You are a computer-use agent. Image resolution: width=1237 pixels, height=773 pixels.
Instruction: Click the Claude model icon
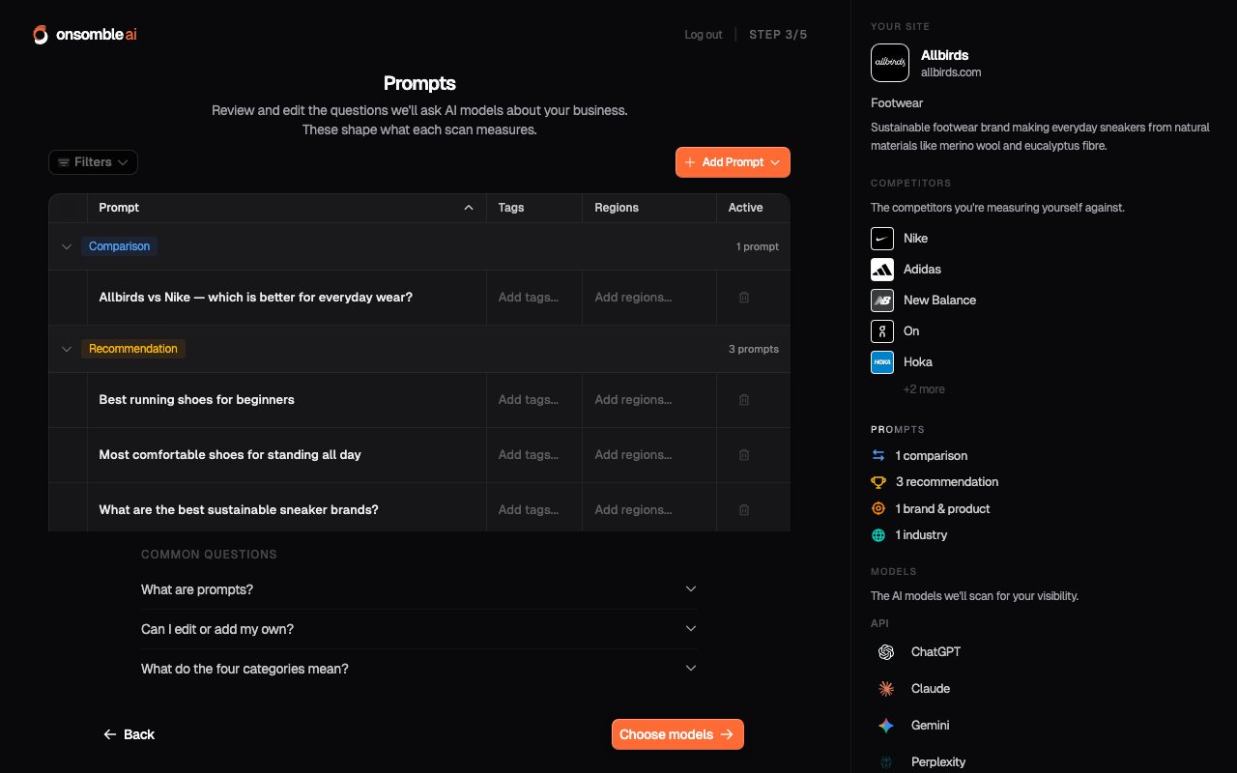886,689
